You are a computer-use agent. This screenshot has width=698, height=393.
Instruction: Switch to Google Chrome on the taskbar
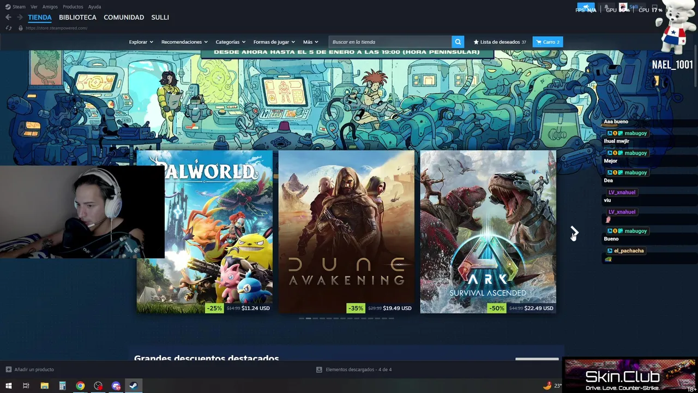coord(80,386)
